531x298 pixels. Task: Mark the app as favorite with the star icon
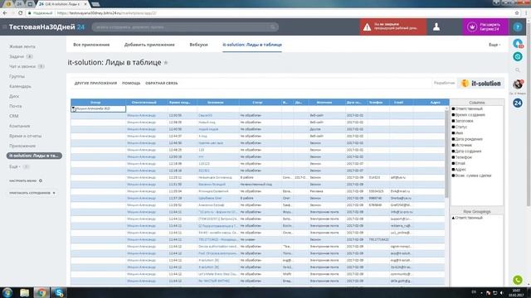(x=166, y=63)
